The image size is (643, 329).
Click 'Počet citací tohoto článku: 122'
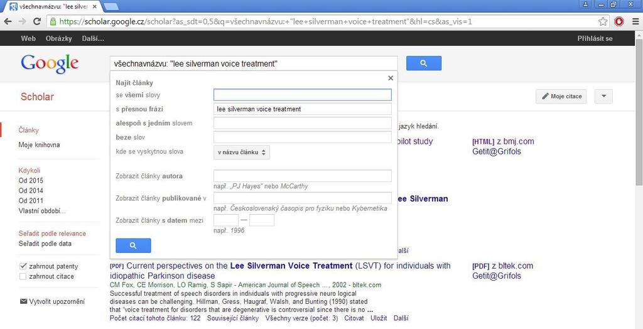coord(155,318)
